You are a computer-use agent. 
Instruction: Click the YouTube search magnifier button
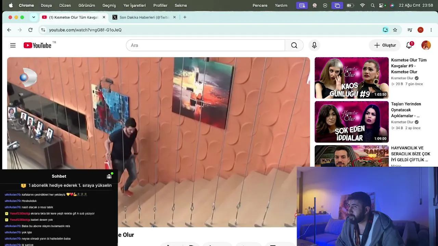pos(294,45)
